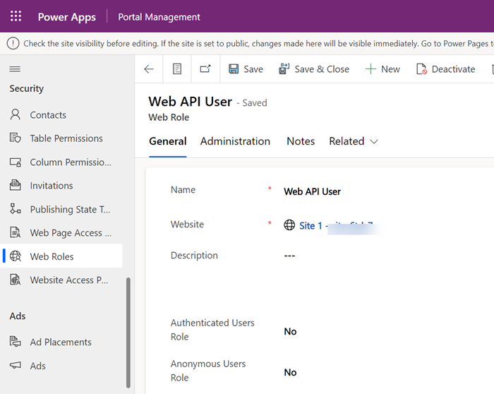Open record in new window icon
494x394 pixels.
pos(205,69)
